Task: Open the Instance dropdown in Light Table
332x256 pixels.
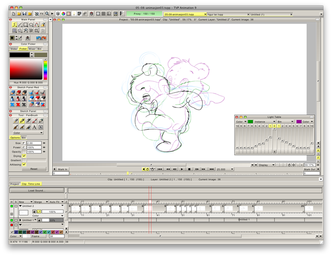Action: (265, 122)
